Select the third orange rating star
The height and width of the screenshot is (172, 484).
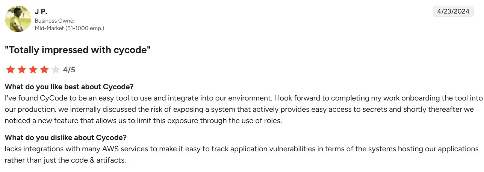(x=33, y=70)
